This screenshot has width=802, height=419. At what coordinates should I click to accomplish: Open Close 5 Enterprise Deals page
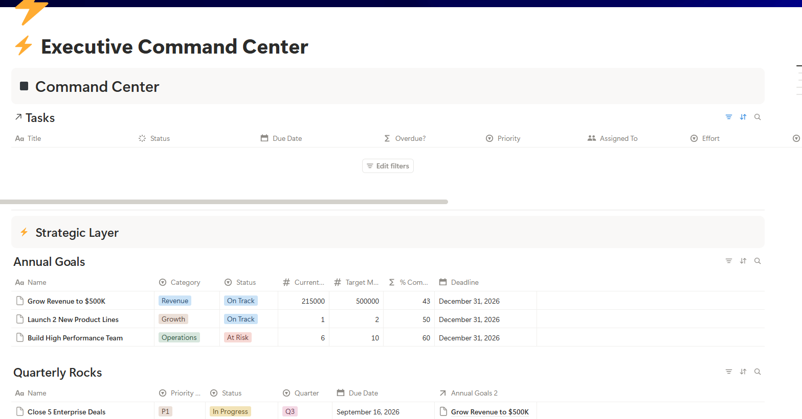tap(66, 412)
